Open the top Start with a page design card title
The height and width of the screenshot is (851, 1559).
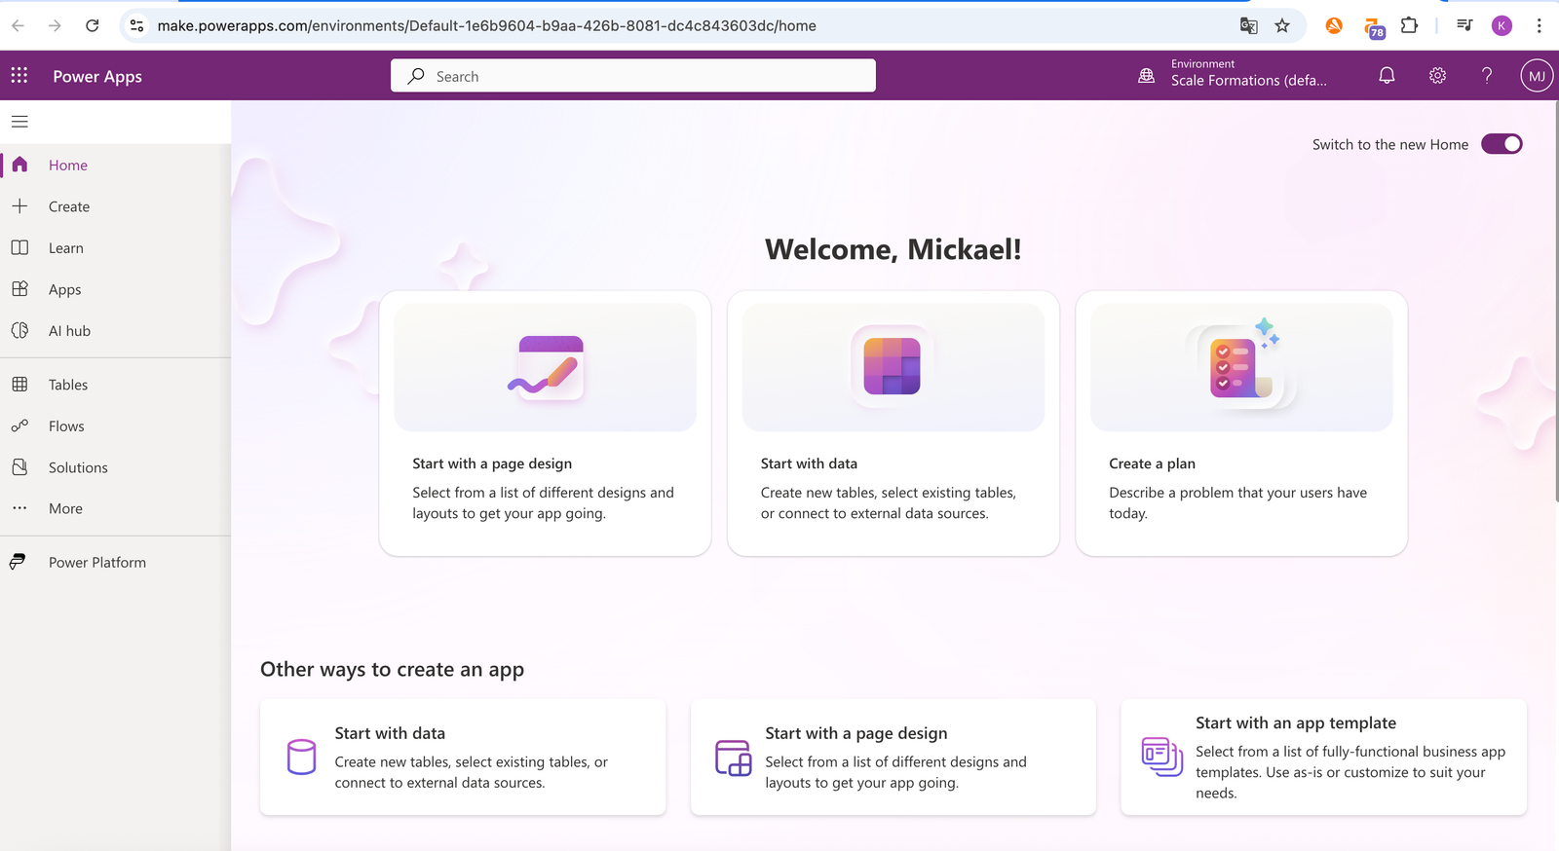492,463
